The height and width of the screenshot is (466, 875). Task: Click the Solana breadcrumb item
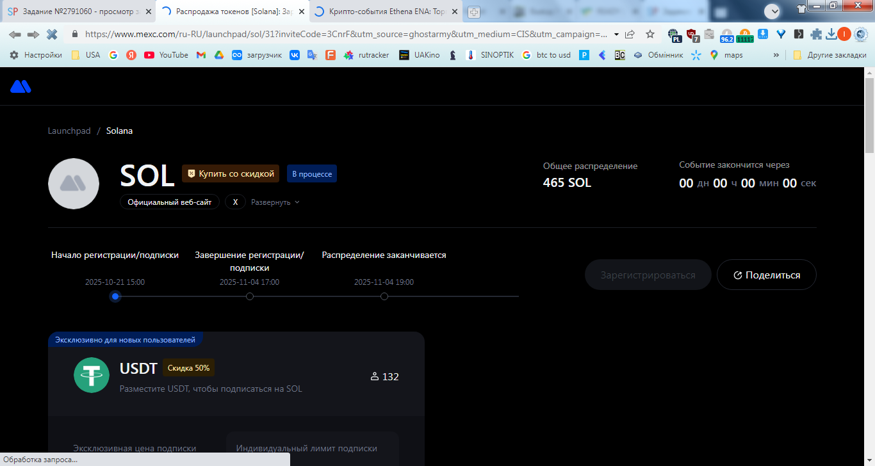pyautogui.click(x=120, y=131)
